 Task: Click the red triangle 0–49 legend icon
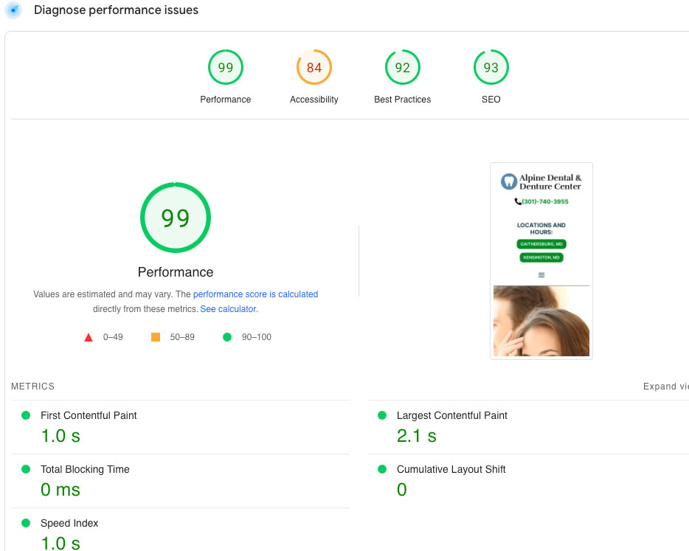coord(89,337)
